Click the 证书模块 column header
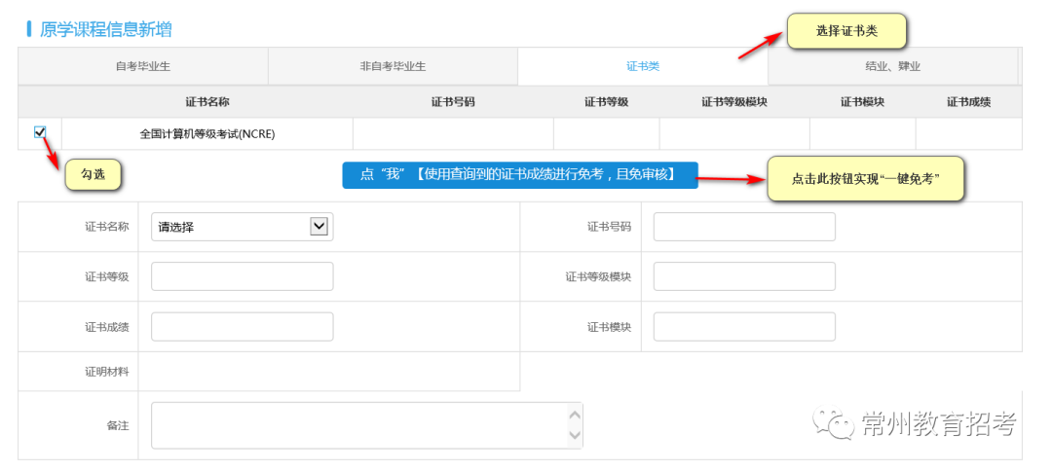Image resolution: width=1052 pixels, height=471 pixels. 862,102
